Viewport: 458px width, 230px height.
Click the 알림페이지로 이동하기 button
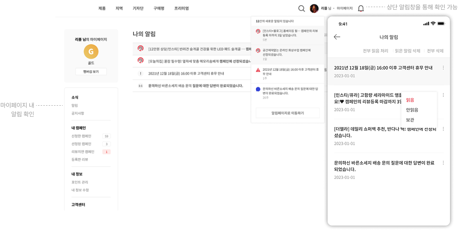click(288, 113)
